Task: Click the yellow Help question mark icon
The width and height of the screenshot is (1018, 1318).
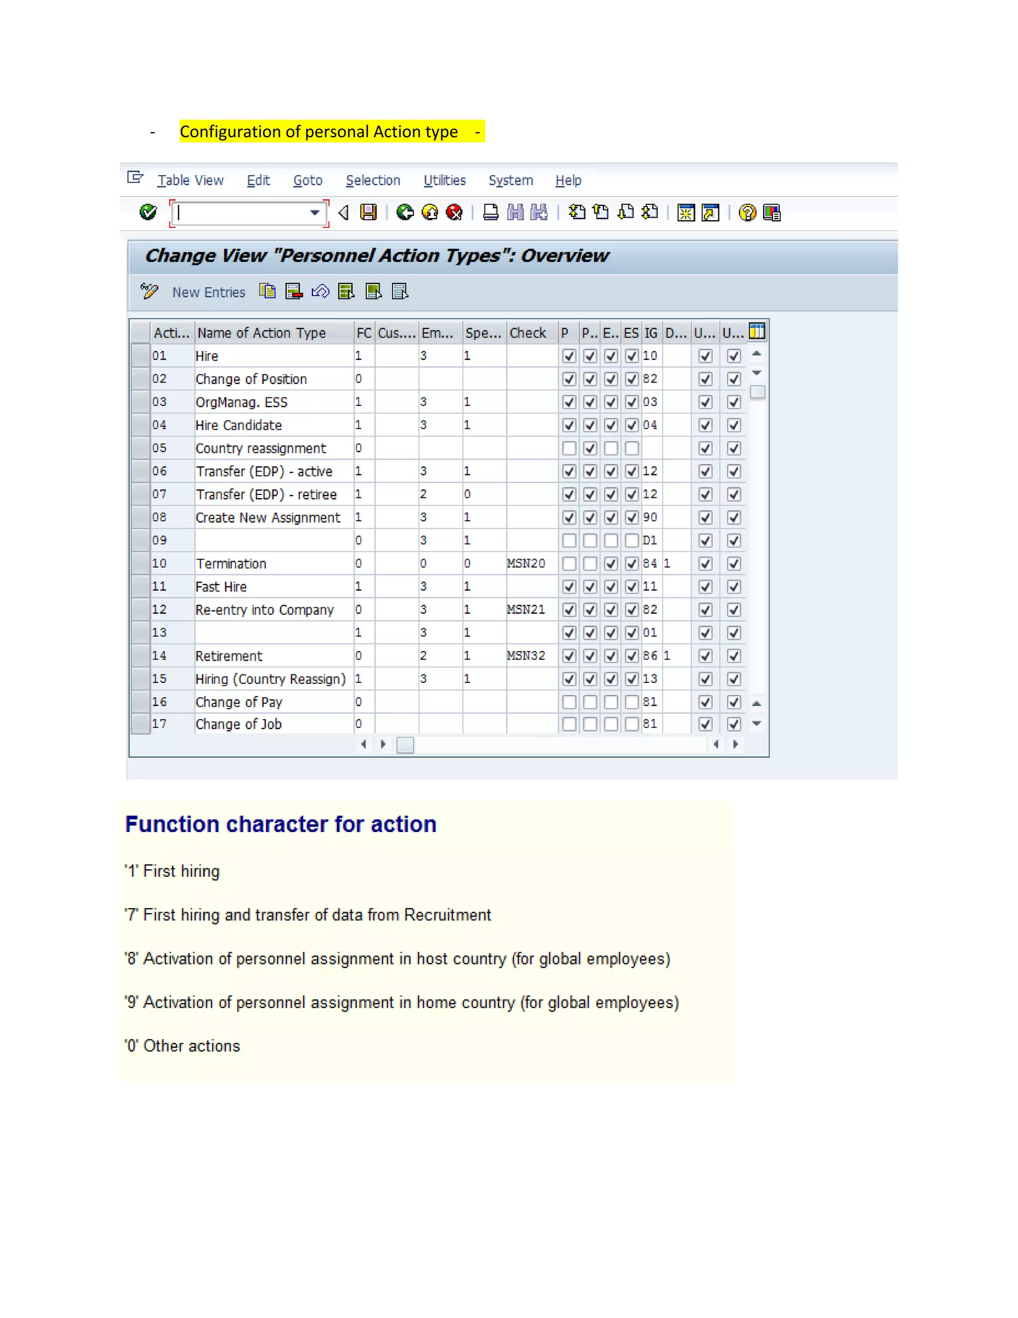Action: click(747, 212)
